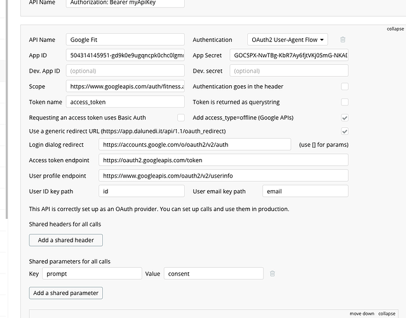Click the move down link
The image size is (406, 318).
pos(360,314)
